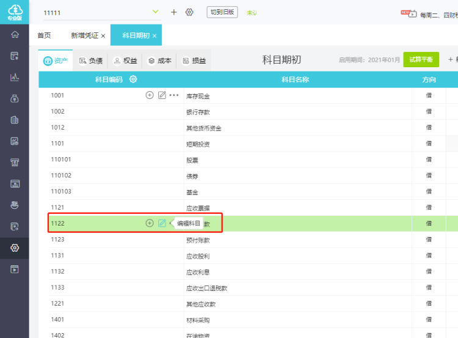Screen dimensions: 458x338
Task: Open the home icon in sidebar
Action: 15,34
